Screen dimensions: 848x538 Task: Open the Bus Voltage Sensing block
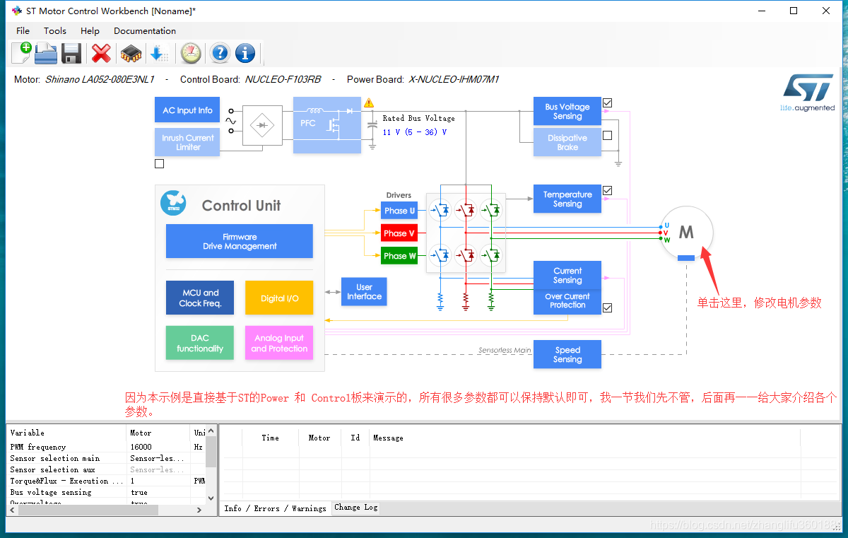567,112
